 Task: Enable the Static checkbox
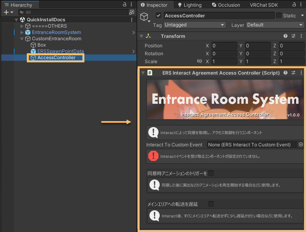279,16
